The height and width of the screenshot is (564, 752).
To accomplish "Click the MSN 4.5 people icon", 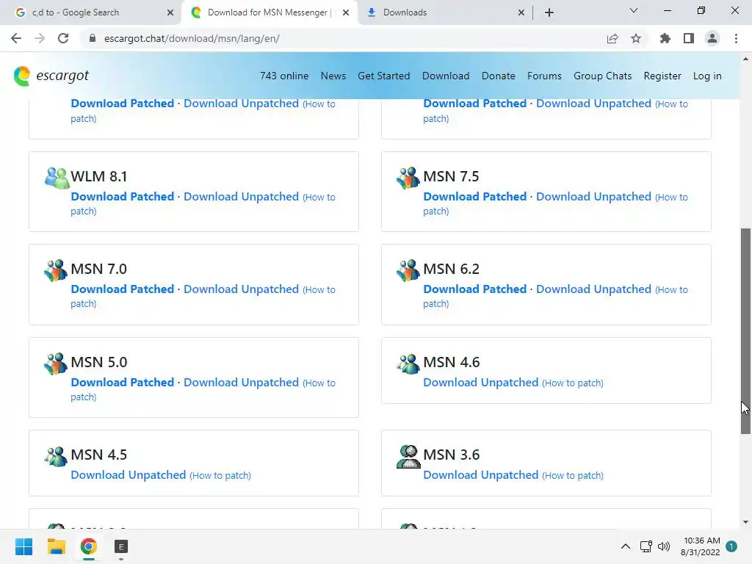I will tap(56, 456).
